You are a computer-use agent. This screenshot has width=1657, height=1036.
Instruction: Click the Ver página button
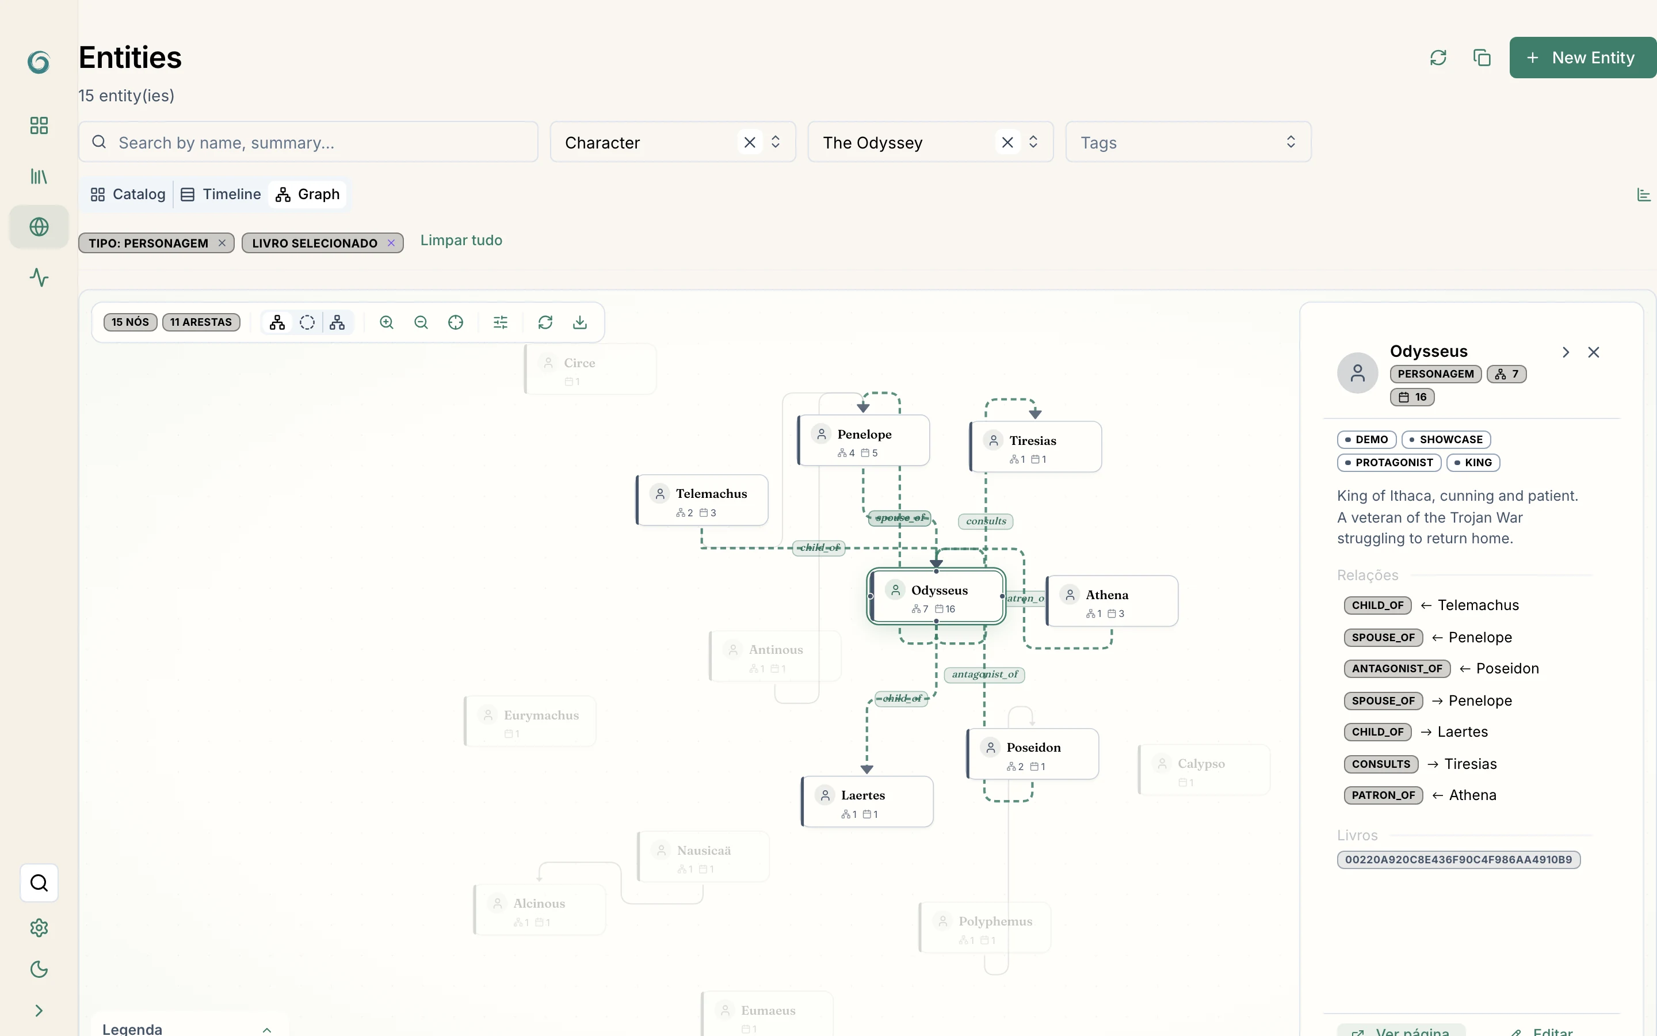1401,1029
